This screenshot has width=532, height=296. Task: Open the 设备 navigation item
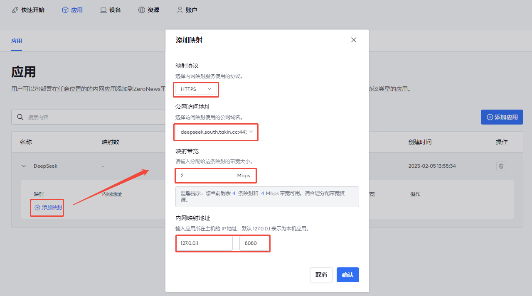pyautogui.click(x=110, y=10)
